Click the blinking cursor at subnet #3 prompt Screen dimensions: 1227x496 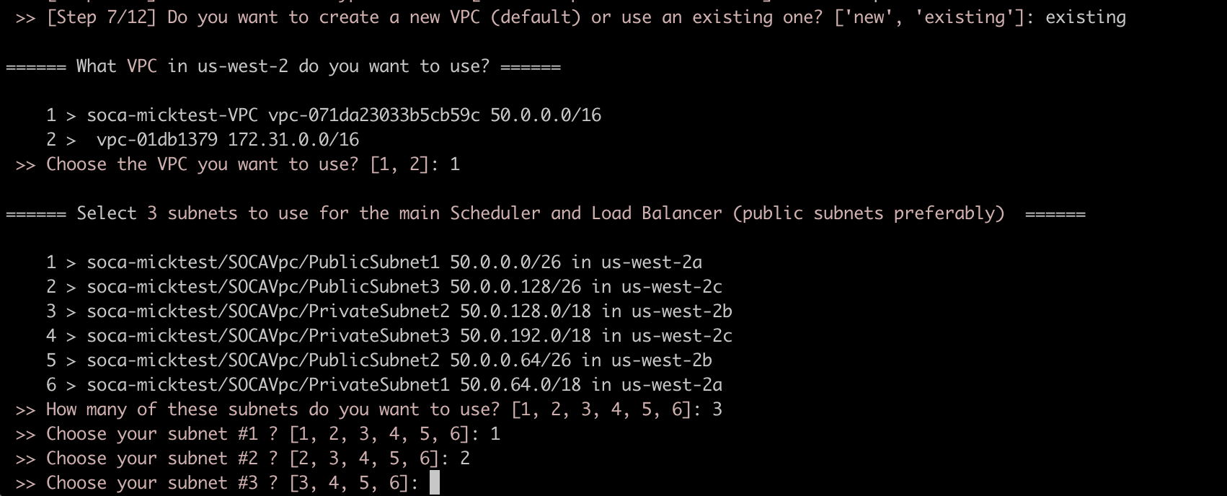pos(434,482)
